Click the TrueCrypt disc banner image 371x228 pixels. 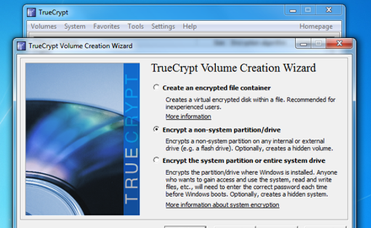(83, 139)
